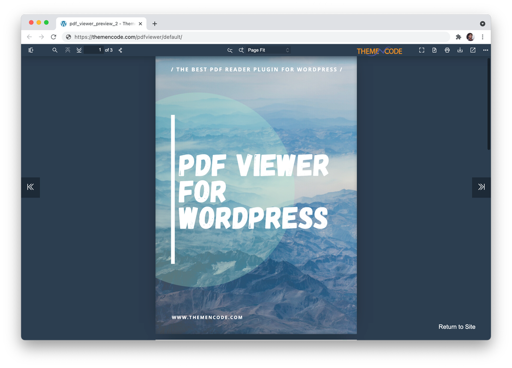Toggle the sidebar panel visibility

click(31, 50)
